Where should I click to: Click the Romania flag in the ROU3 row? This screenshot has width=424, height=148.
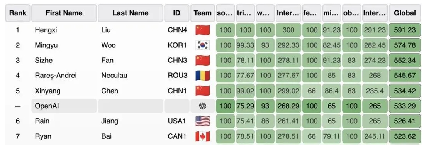coord(202,76)
